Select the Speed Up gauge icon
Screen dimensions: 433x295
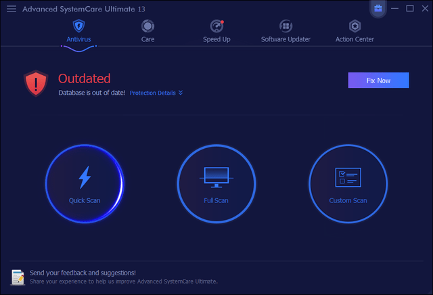pyautogui.click(x=216, y=26)
